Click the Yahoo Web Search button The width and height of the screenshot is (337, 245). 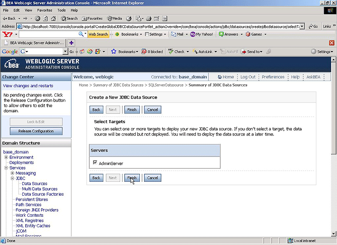click(x=98, y=34)
